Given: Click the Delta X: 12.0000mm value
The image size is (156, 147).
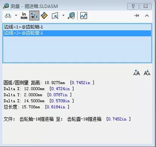Looking at the screenshot, I should [x=24, y=89].
